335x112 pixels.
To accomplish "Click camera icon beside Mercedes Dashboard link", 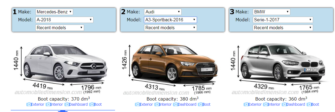I will [x=67, y=104].
